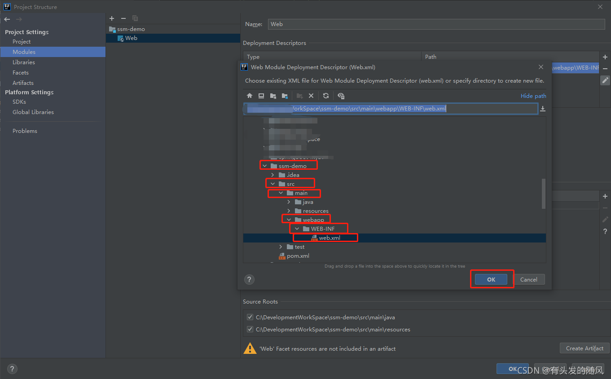Click the pom.xml file icon
The height and width of the screenshot is (379, 611).
click(x=282, y=256)
